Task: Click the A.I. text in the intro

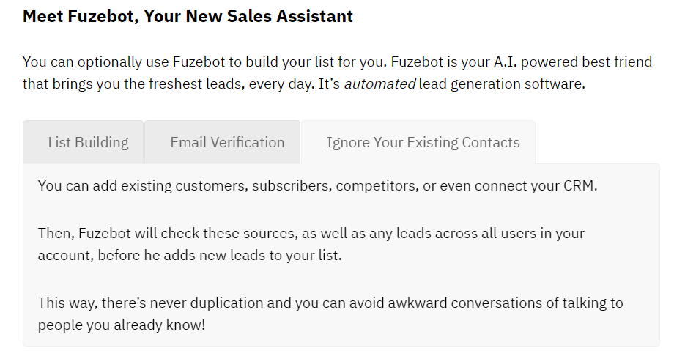Action: click(x=505, y=62)
